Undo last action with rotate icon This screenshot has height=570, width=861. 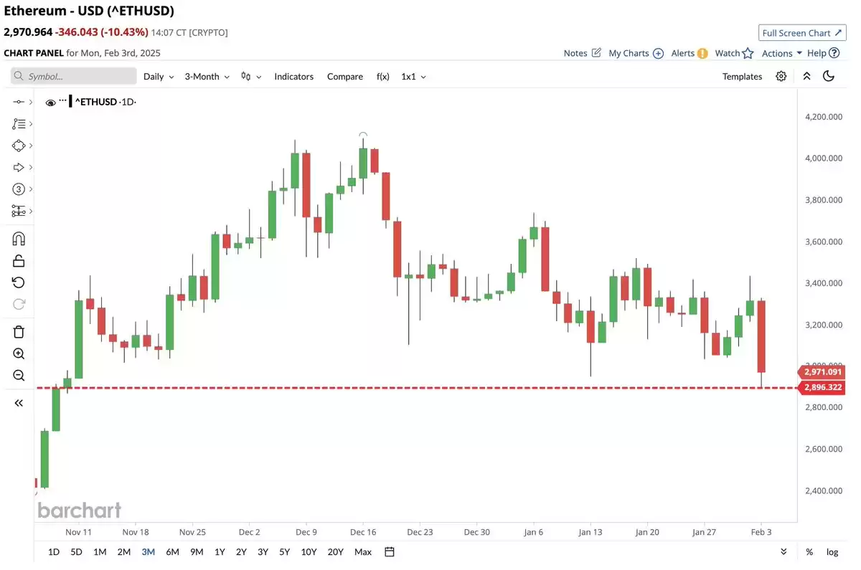pyautogui.click(x=19, y=282)
